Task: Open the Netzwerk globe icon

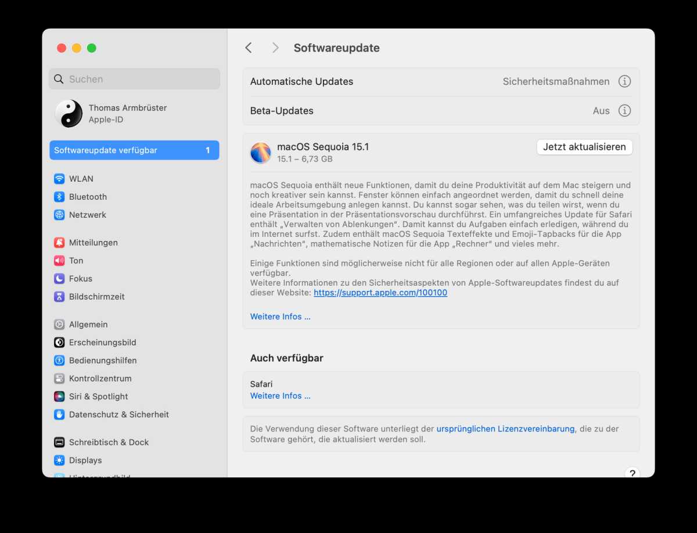Action: pos(59,215)
